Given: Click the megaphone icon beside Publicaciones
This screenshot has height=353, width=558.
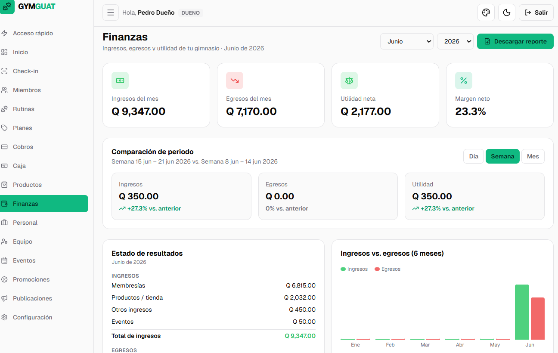Looking at the screenshot, I should pos(4,298).
